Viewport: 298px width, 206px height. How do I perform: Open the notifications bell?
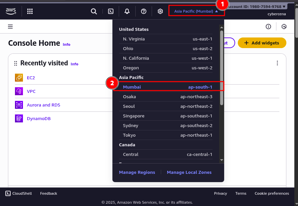[x=127, y=11]
